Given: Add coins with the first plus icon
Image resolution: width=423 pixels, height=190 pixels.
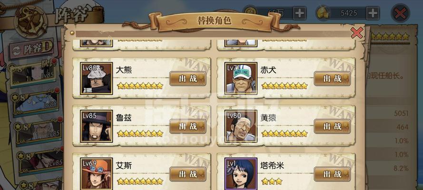Looking at the screenshot, I should pos(300,13).
